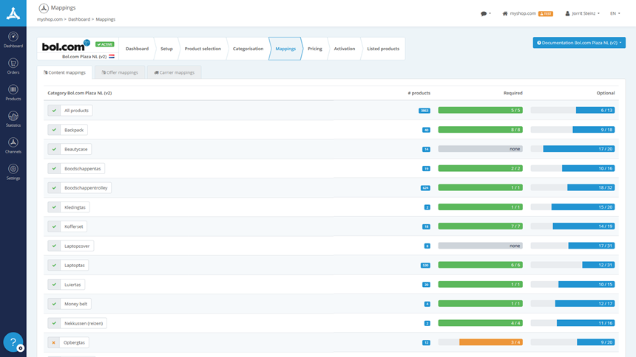Open the Jorrit Steinz user menu
The height and width of the screenshot is (357, 636).
(583, 14)
